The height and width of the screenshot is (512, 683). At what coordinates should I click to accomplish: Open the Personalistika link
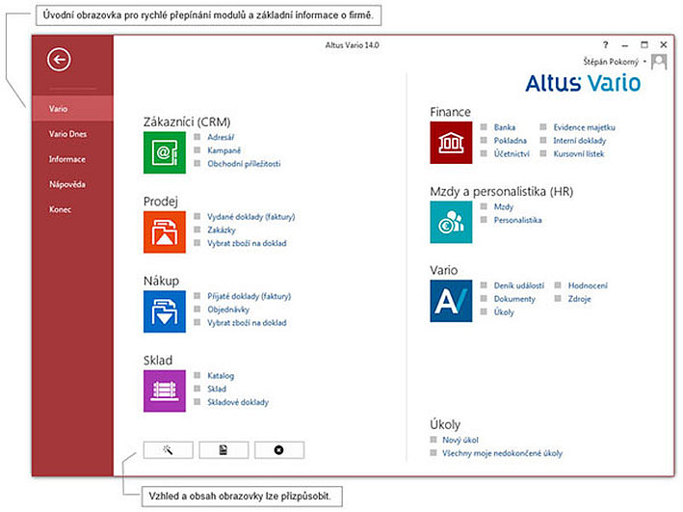(x=518, y=220)
